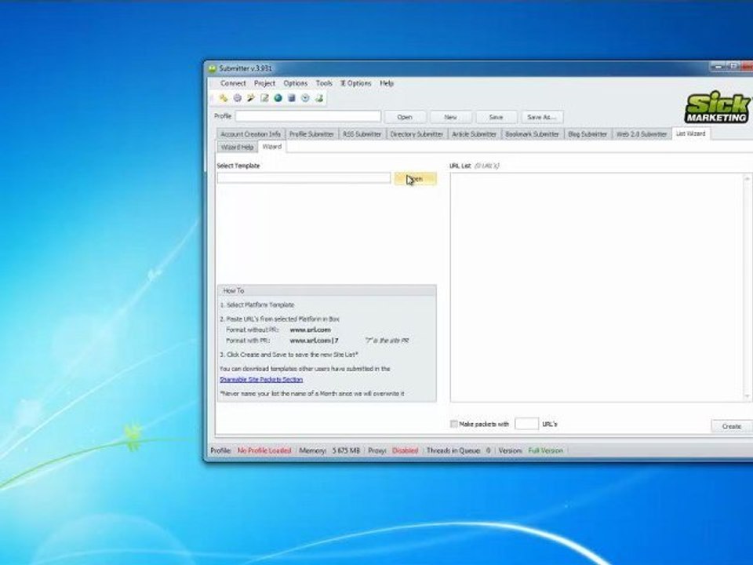Screen dimensions: 753x565
Task: Click the Select Template text field
Action: click(x=304, y=178)
